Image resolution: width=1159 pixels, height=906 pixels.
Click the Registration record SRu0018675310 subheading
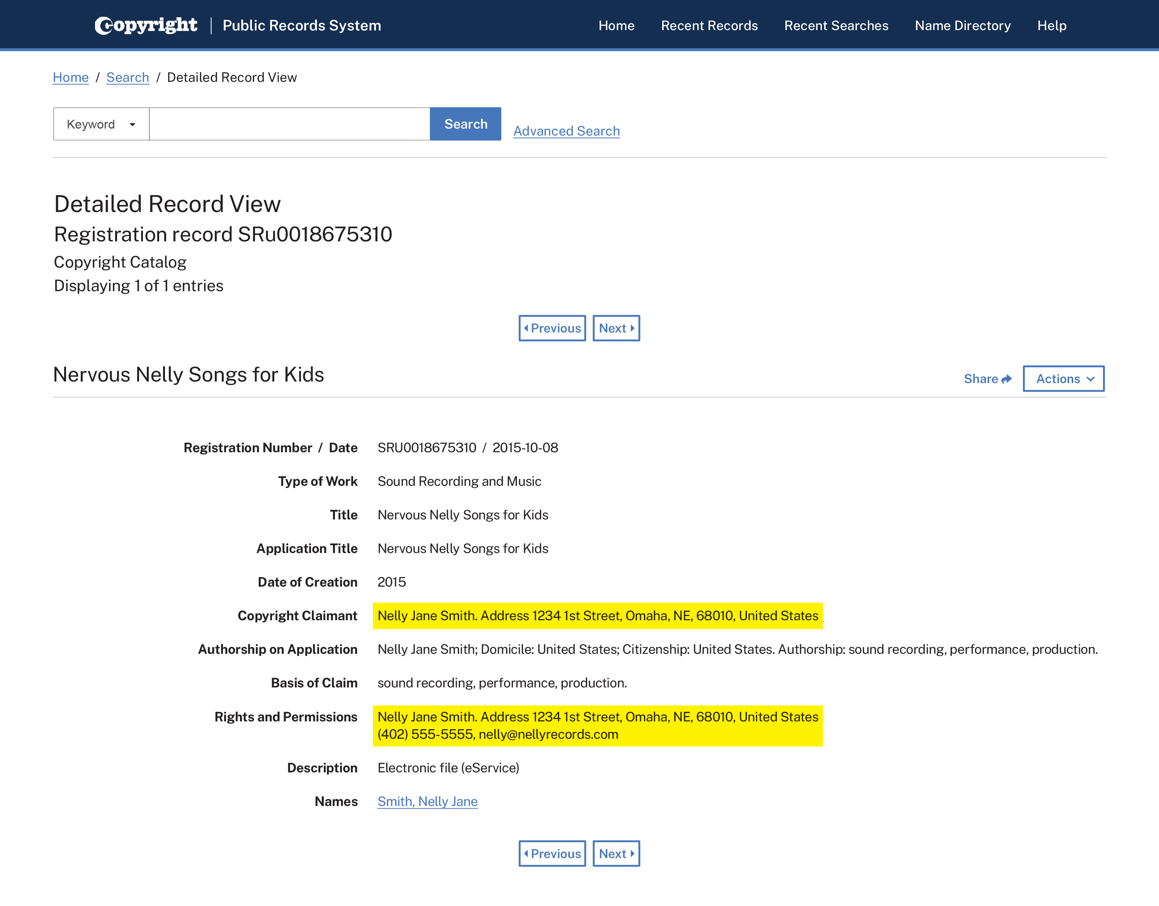(x=223, y=234)
